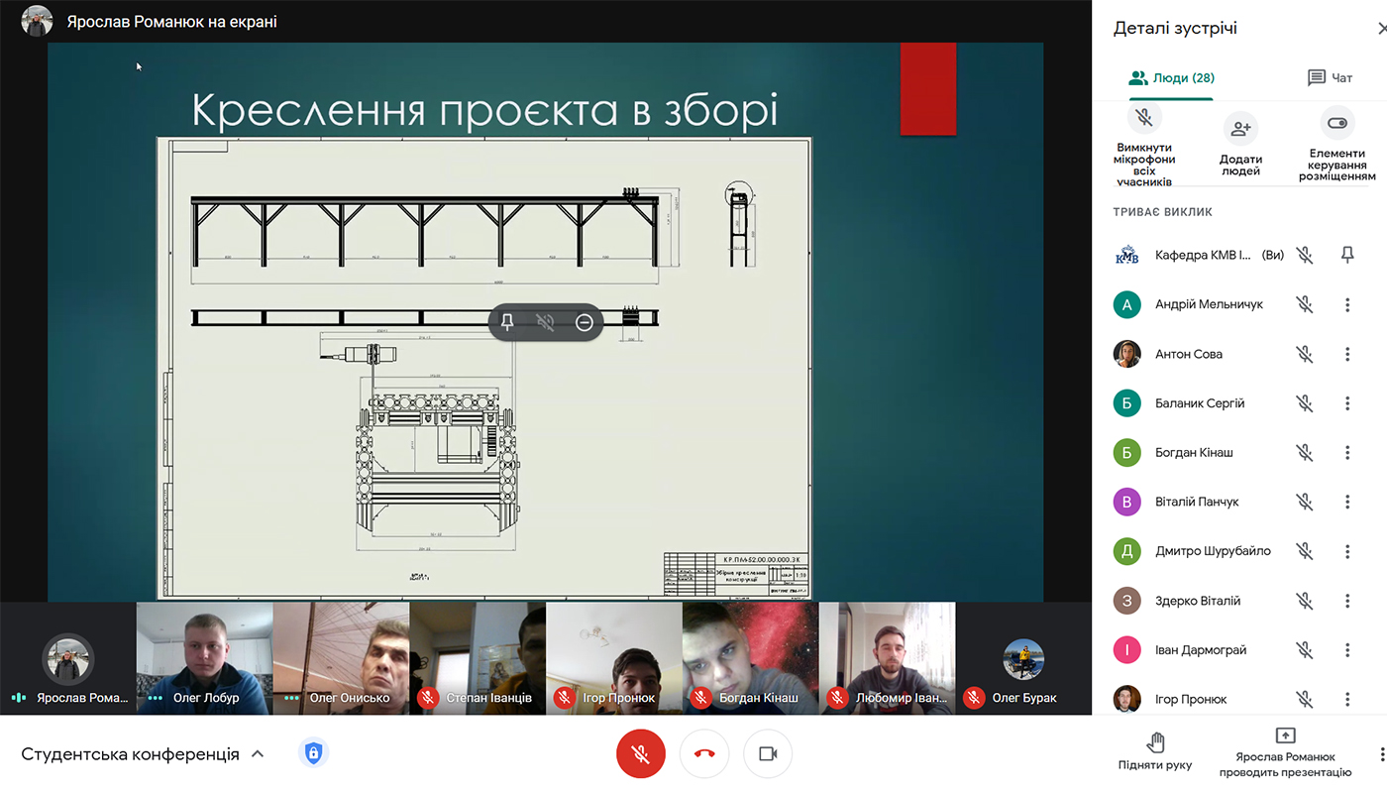Select the Люди (28) tab
The width and height of the screenshot is (1387, 793).
[1171, 77]
